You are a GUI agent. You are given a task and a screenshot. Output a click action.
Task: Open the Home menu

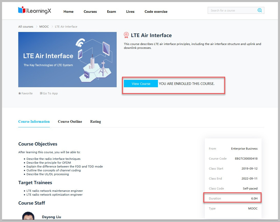click(x=68, y=12)
